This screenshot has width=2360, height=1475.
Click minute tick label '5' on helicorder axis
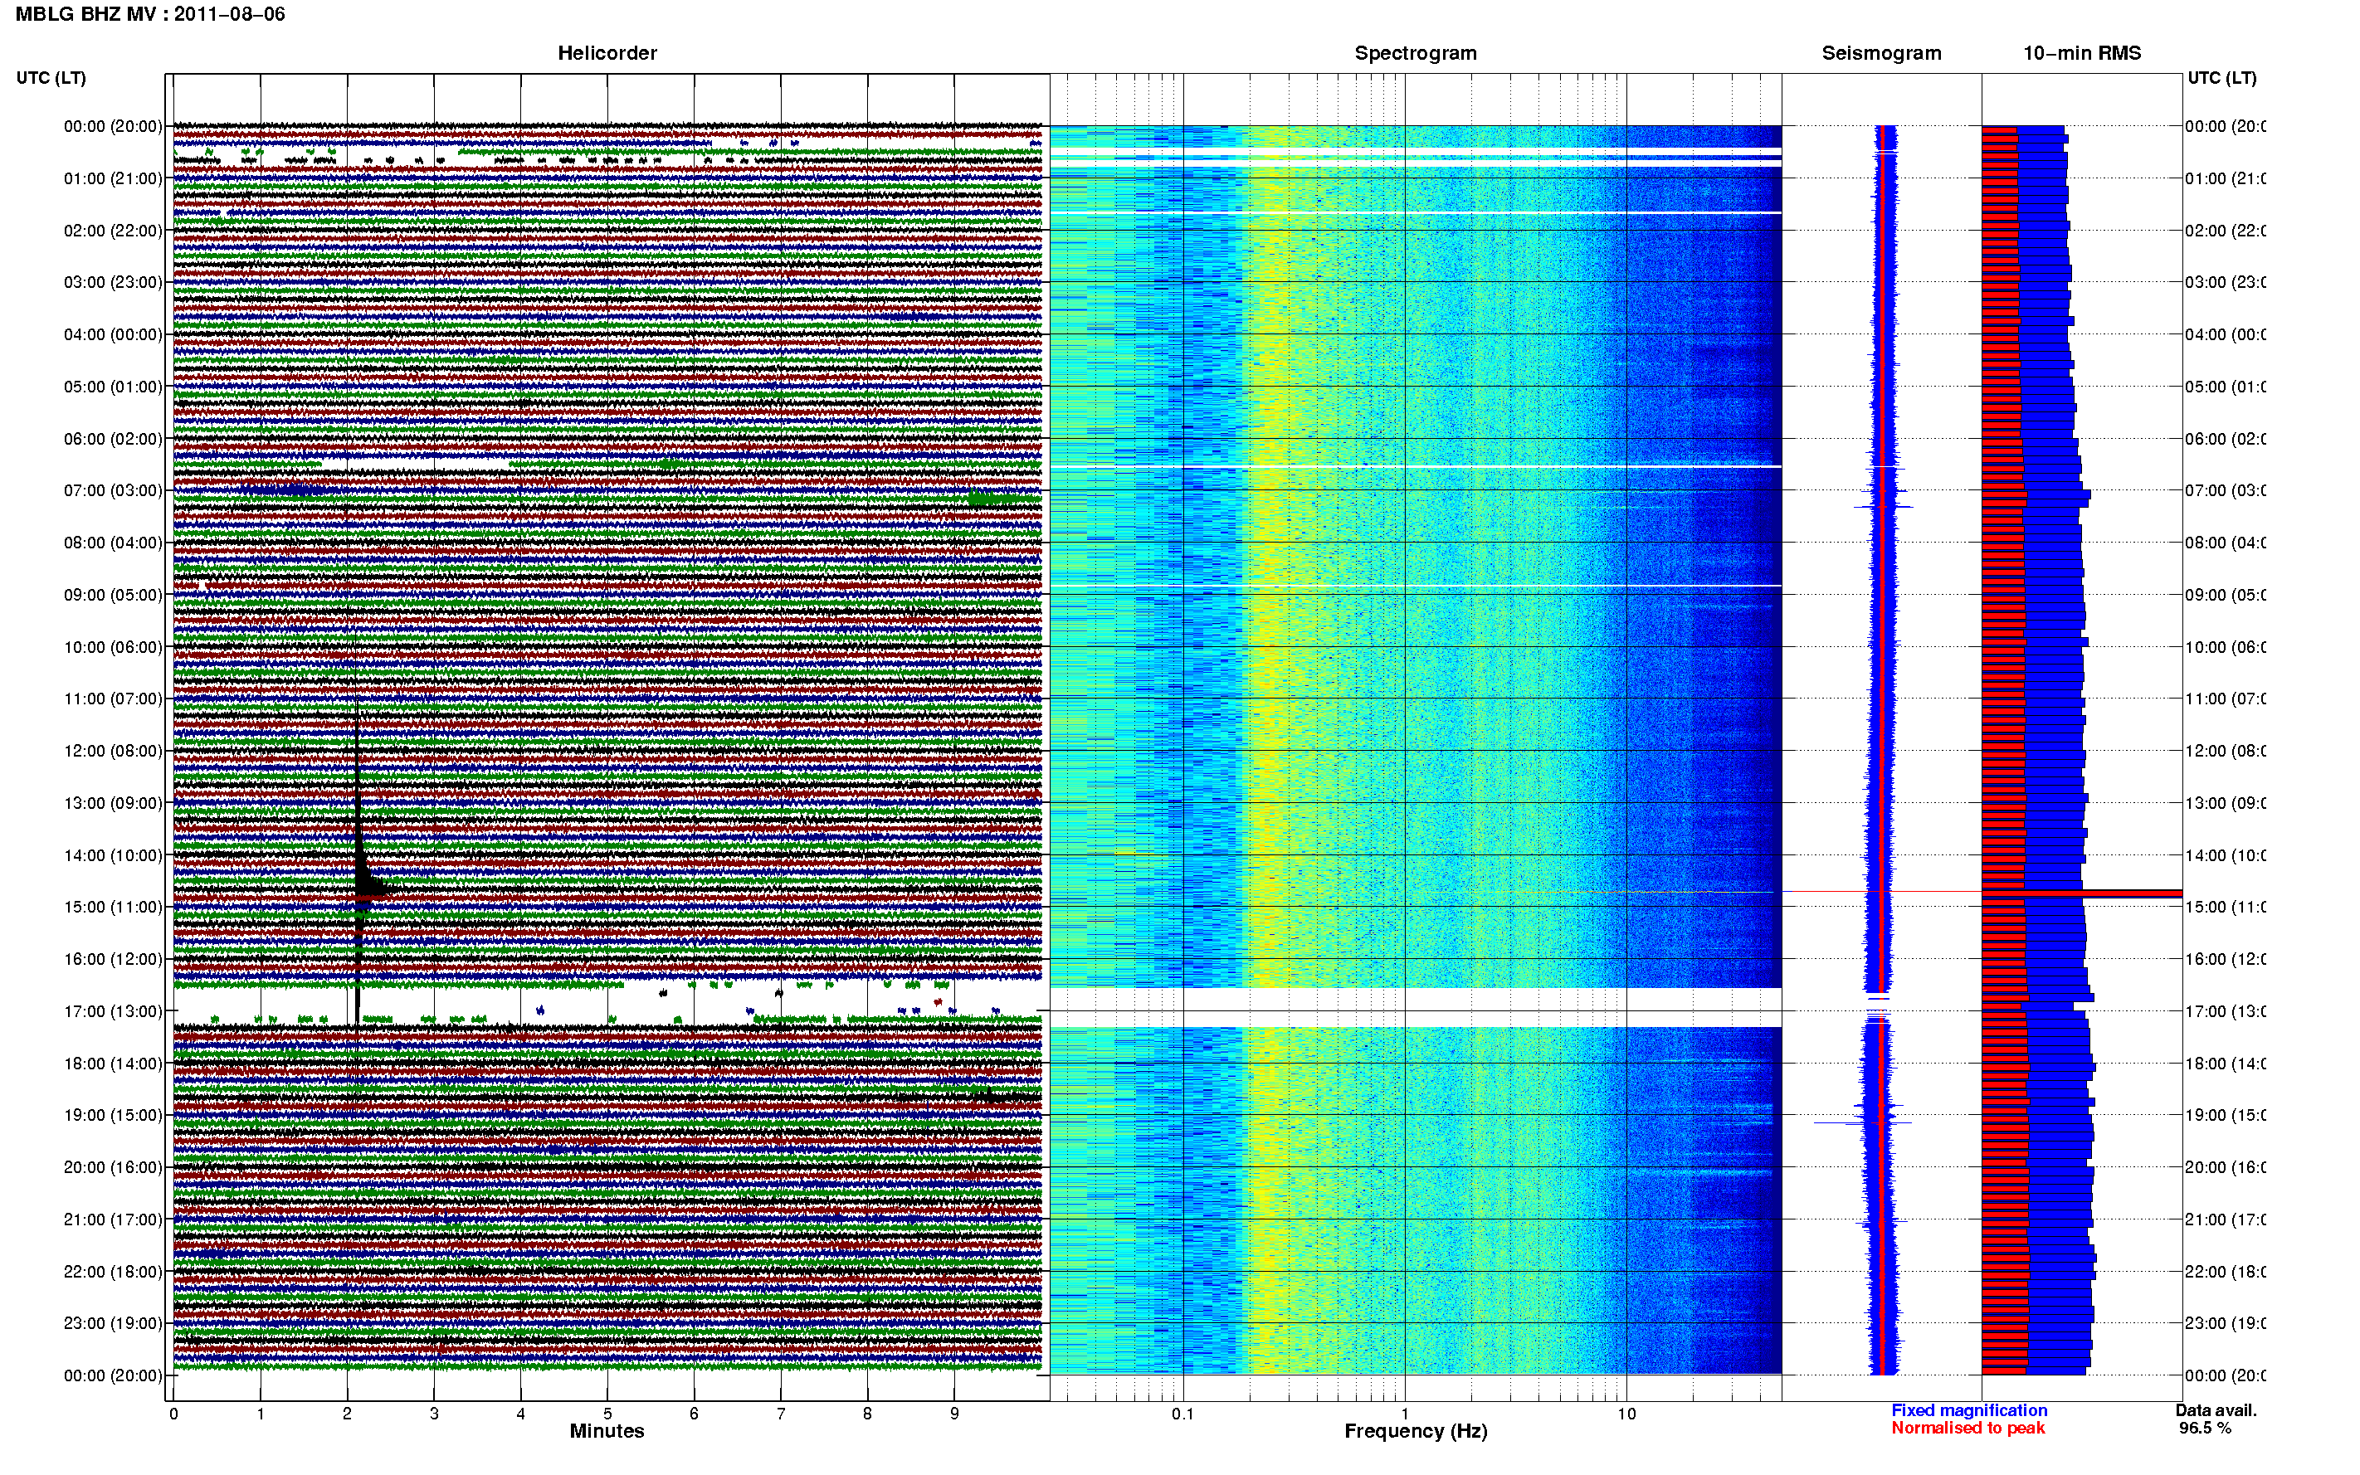607,1414
